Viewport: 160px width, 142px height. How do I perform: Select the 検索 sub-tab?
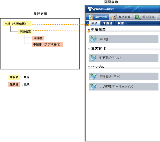(121, 23)
